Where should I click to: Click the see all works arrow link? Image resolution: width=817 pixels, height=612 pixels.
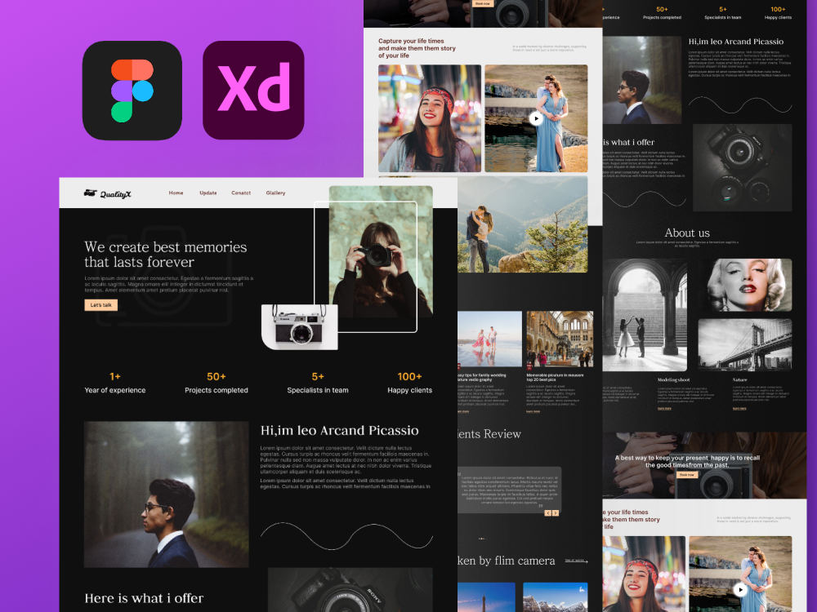[577, 561]
